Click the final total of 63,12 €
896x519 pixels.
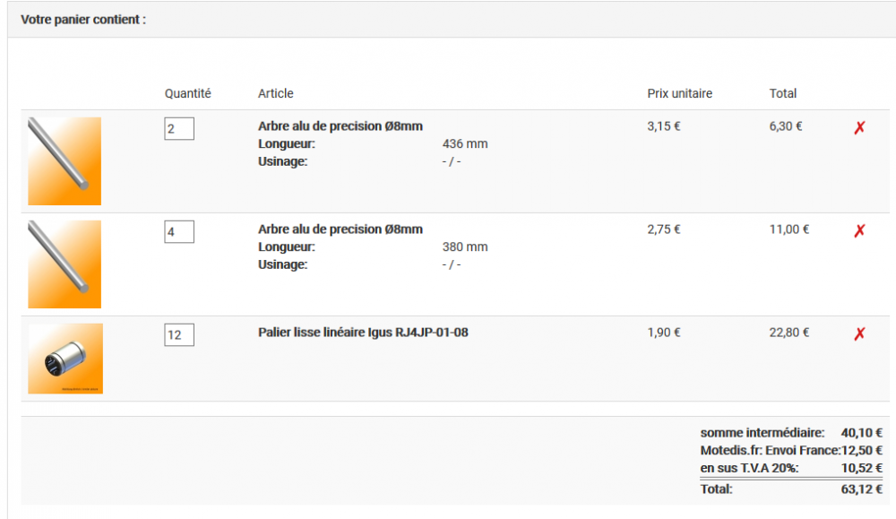point(861,489)
